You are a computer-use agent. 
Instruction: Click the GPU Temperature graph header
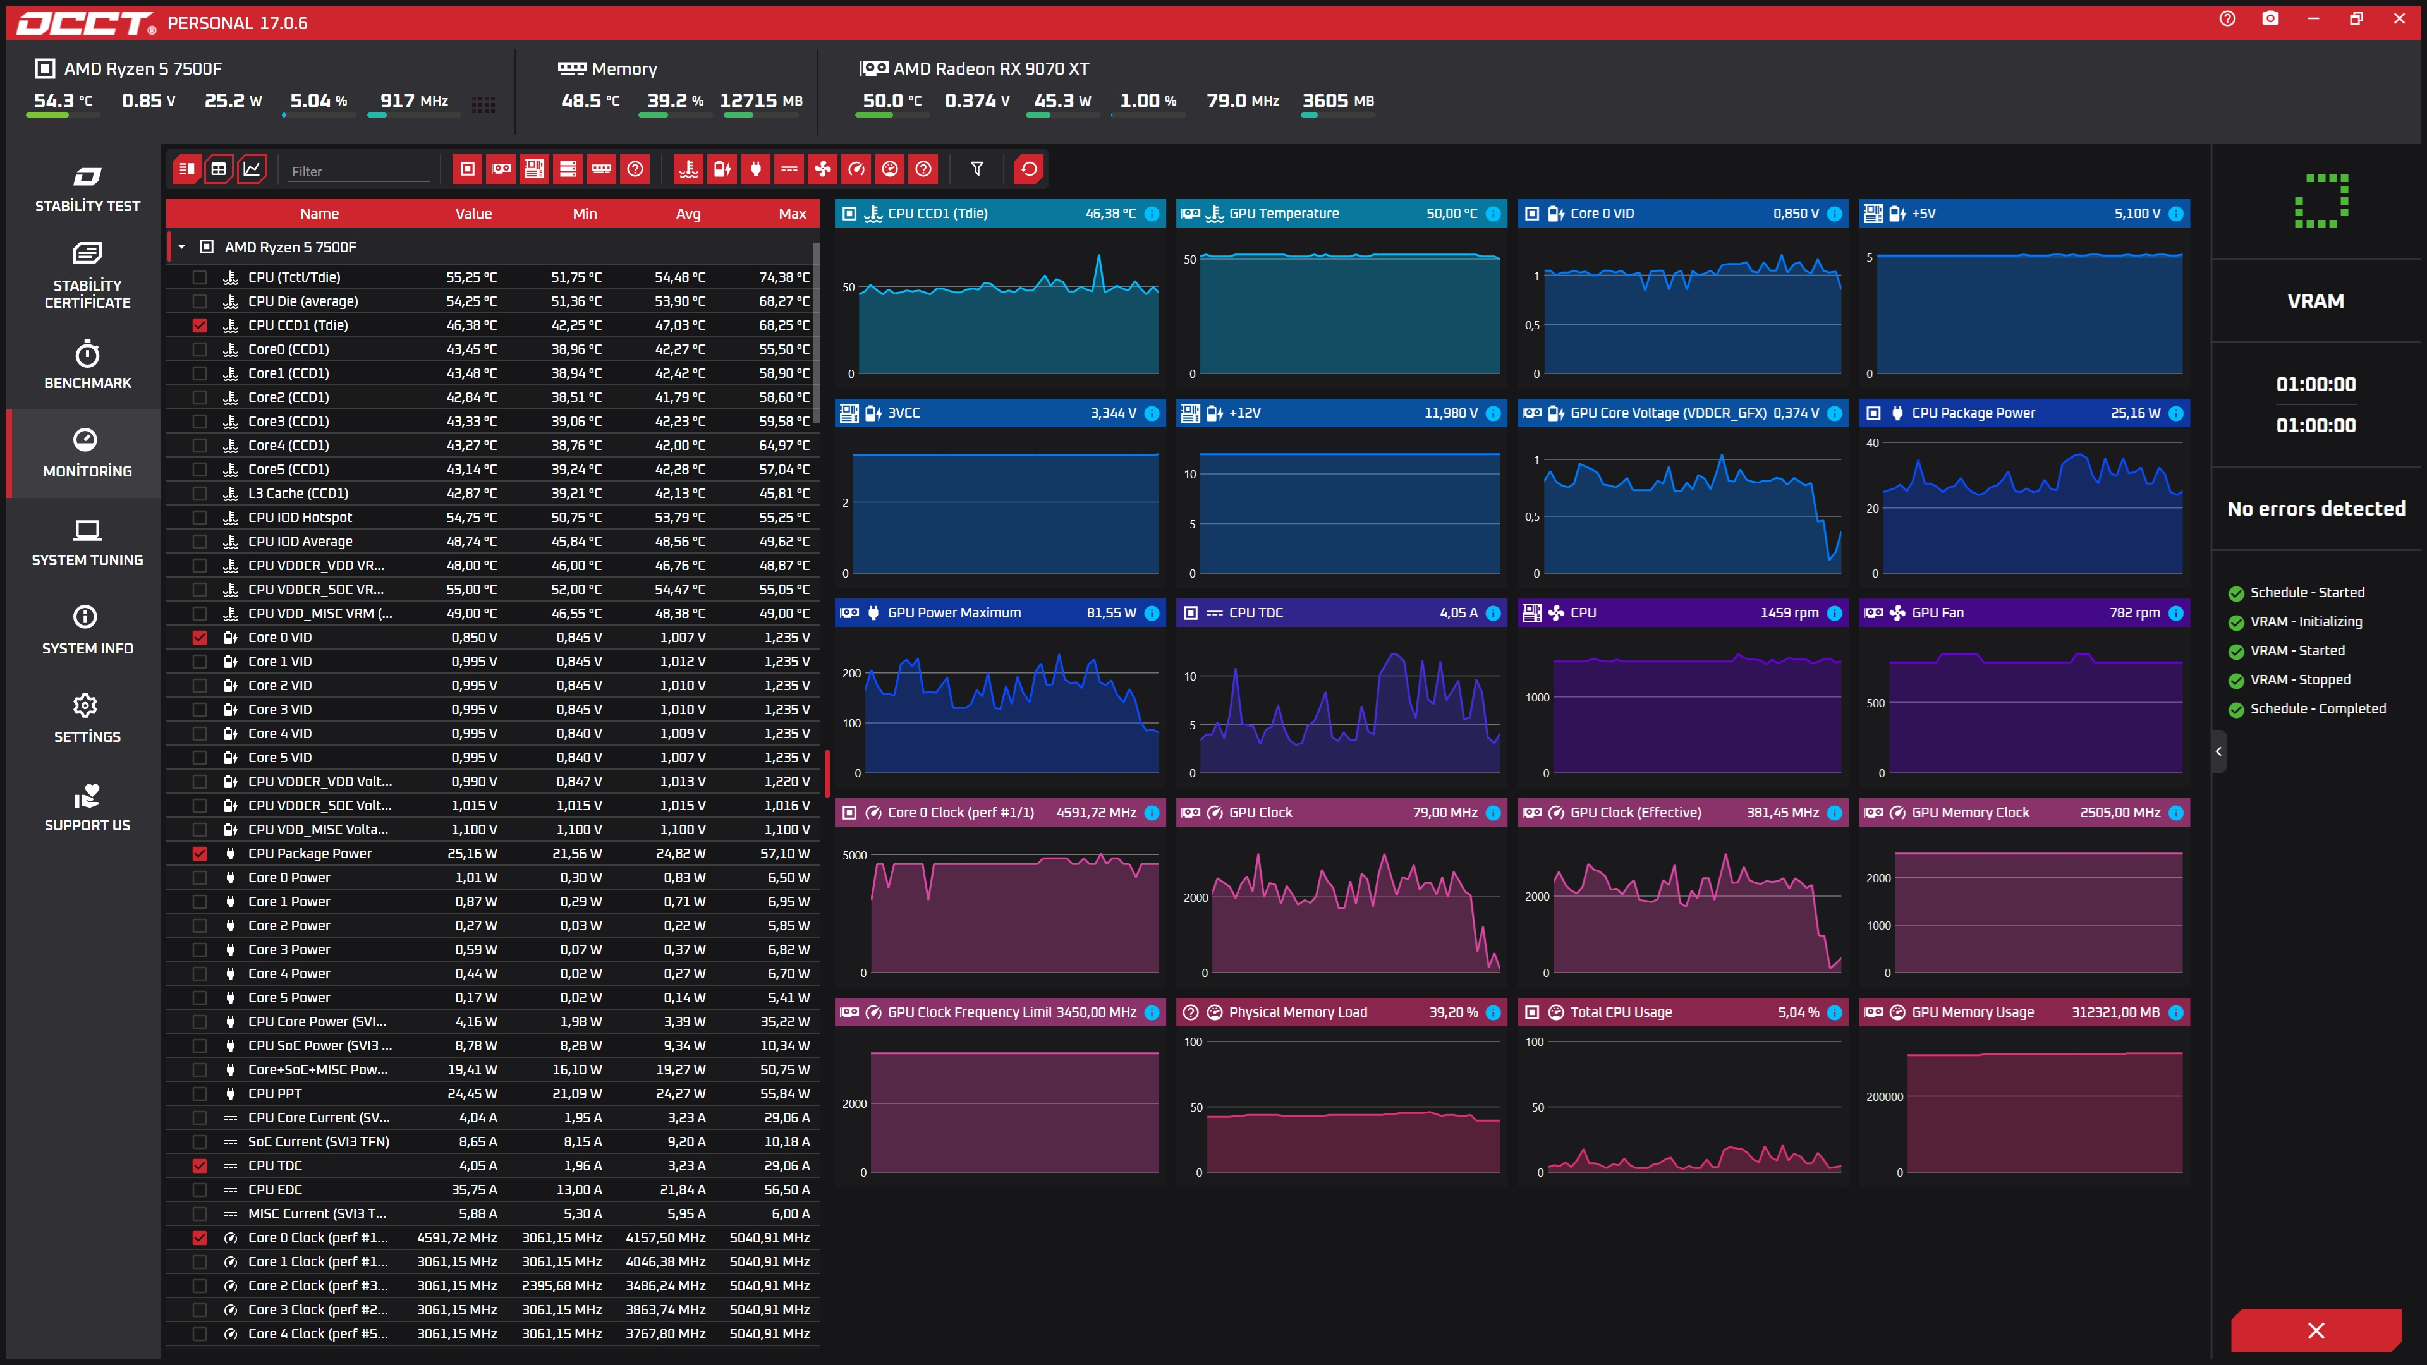[1341, 214]
